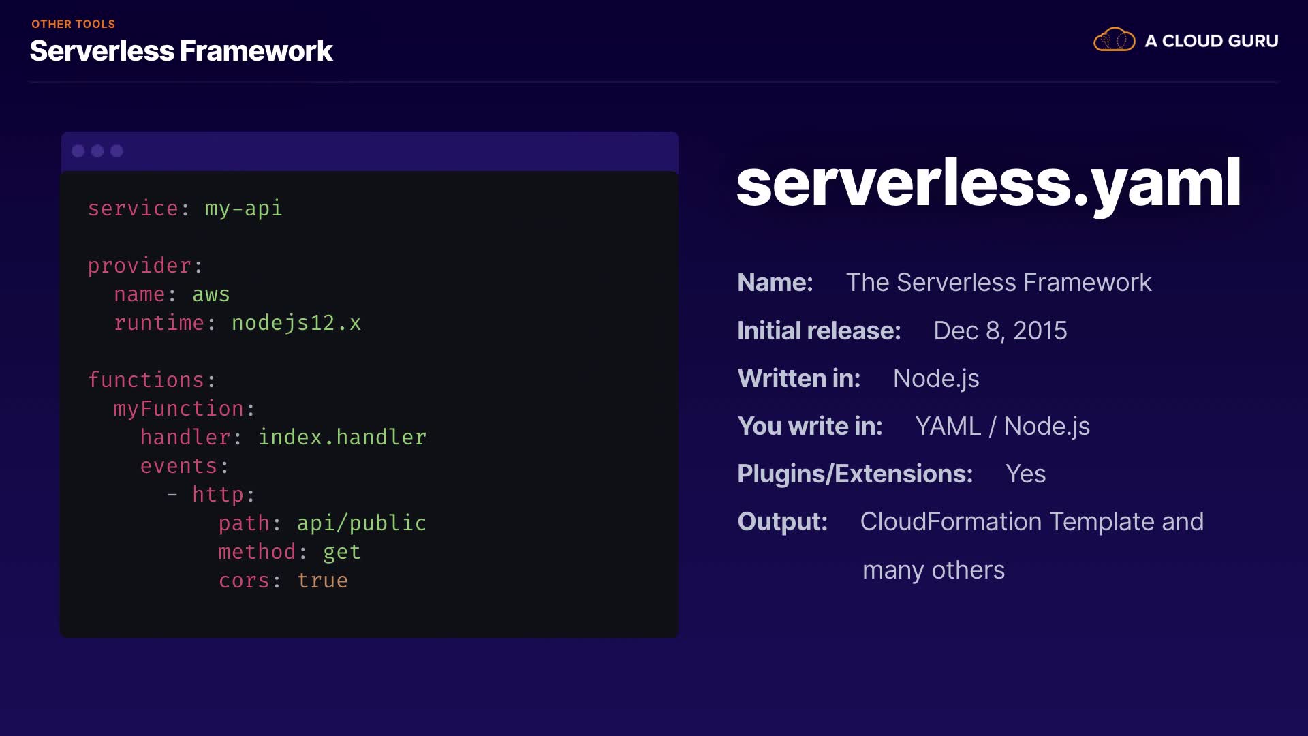The width and height of the screenshot is (1308, 736).
Task: Click the OTHER TOOLS orange label
Action: point(73,24)
